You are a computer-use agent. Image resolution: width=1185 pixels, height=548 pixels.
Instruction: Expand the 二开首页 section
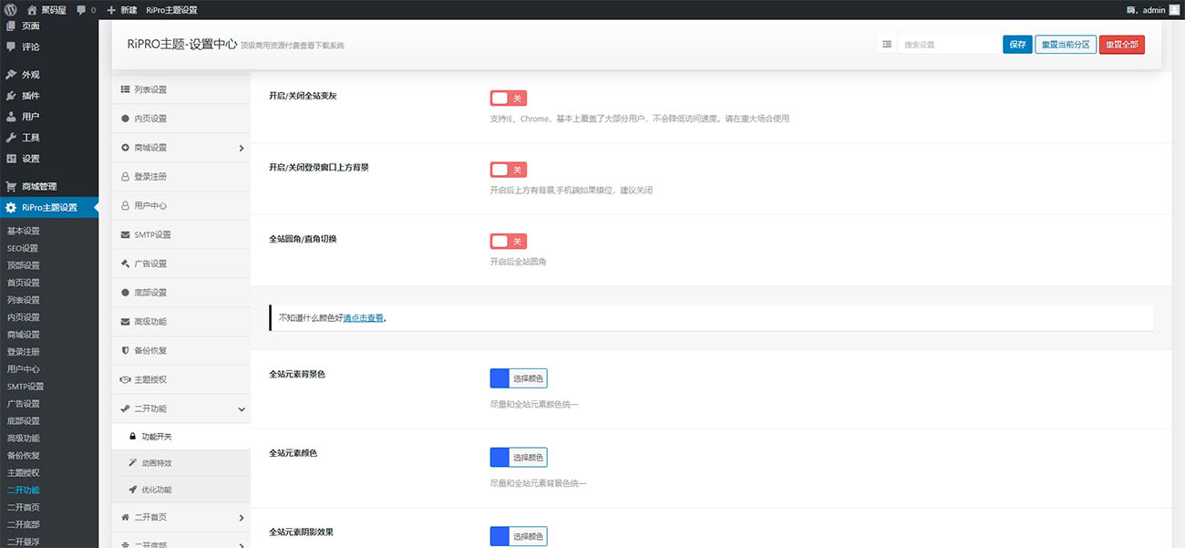click(241, 518)
